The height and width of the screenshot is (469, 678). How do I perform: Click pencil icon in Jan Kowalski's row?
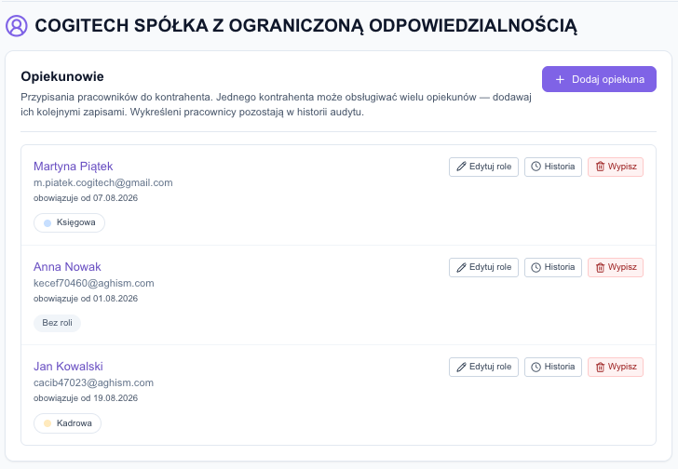461,367
